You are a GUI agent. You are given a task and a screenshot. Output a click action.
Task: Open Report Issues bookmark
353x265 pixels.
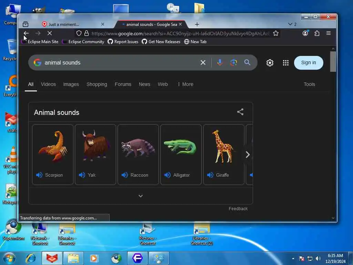[x=123, y=42]
